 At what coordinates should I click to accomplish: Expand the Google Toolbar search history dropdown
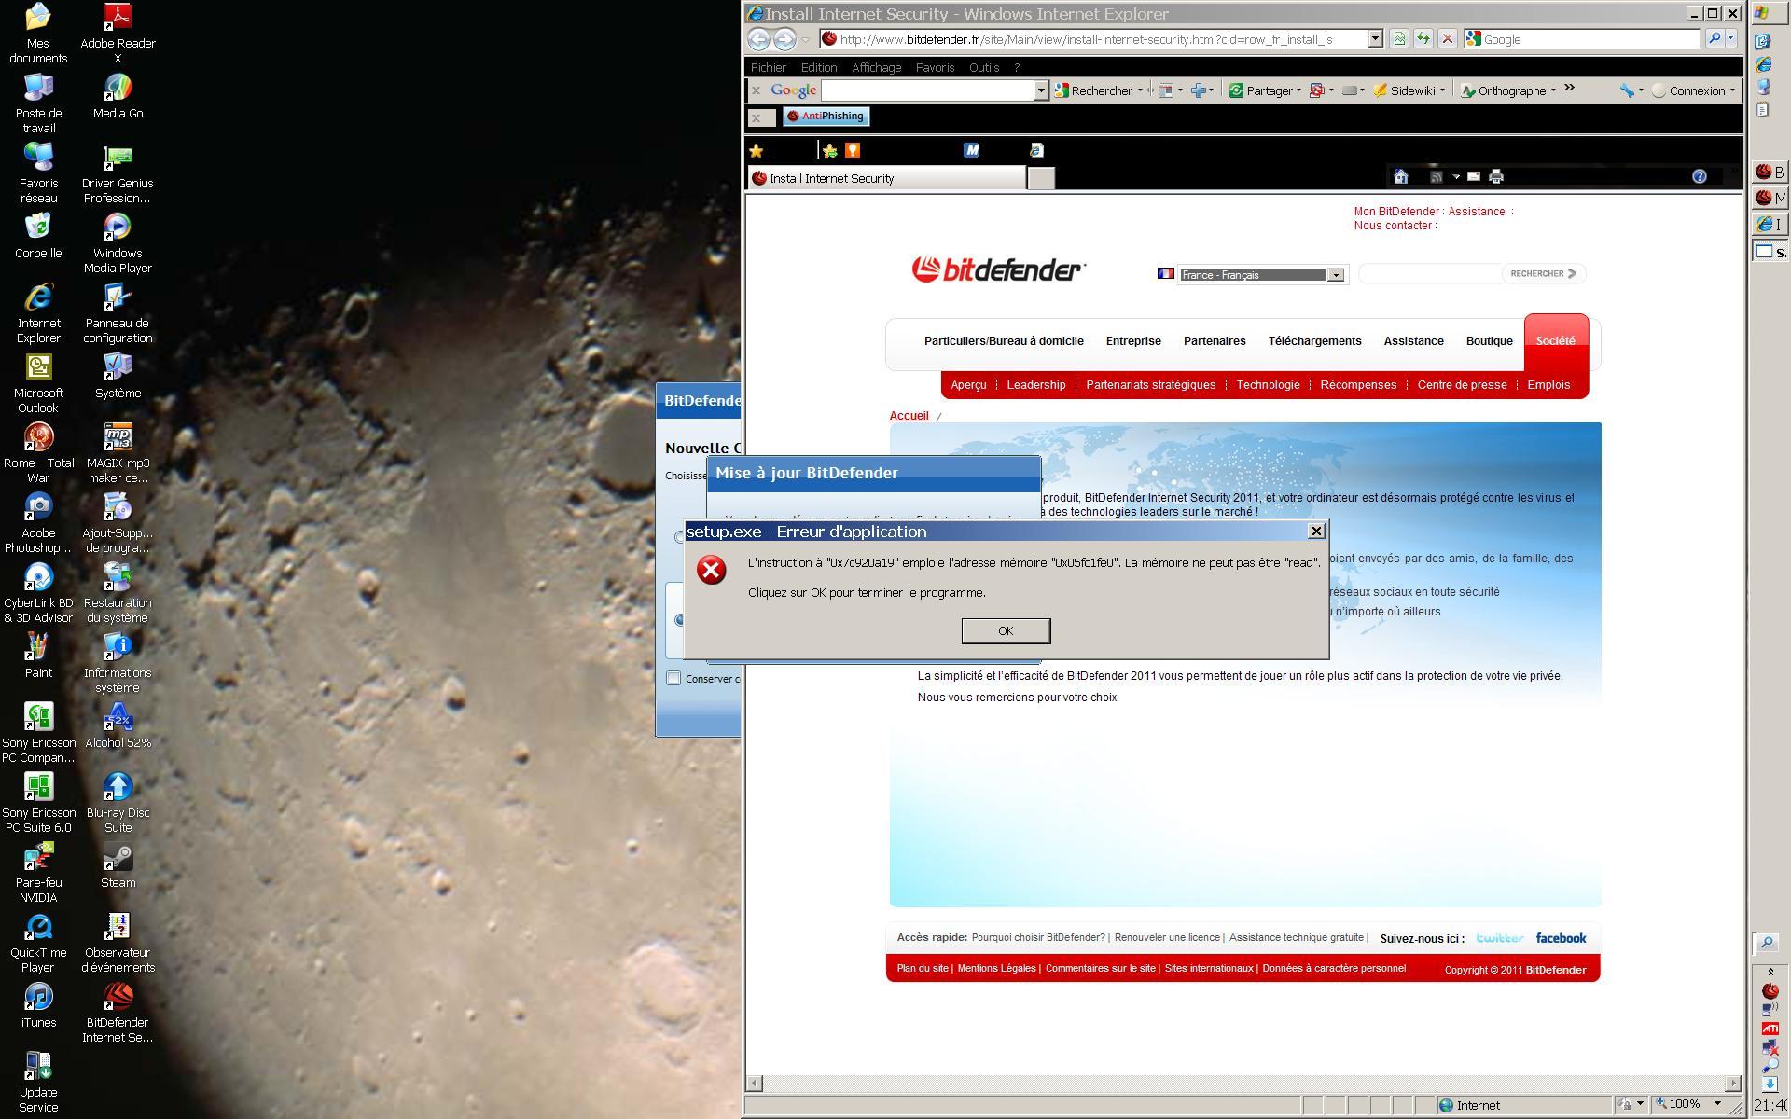click(x=1041, y=90)
